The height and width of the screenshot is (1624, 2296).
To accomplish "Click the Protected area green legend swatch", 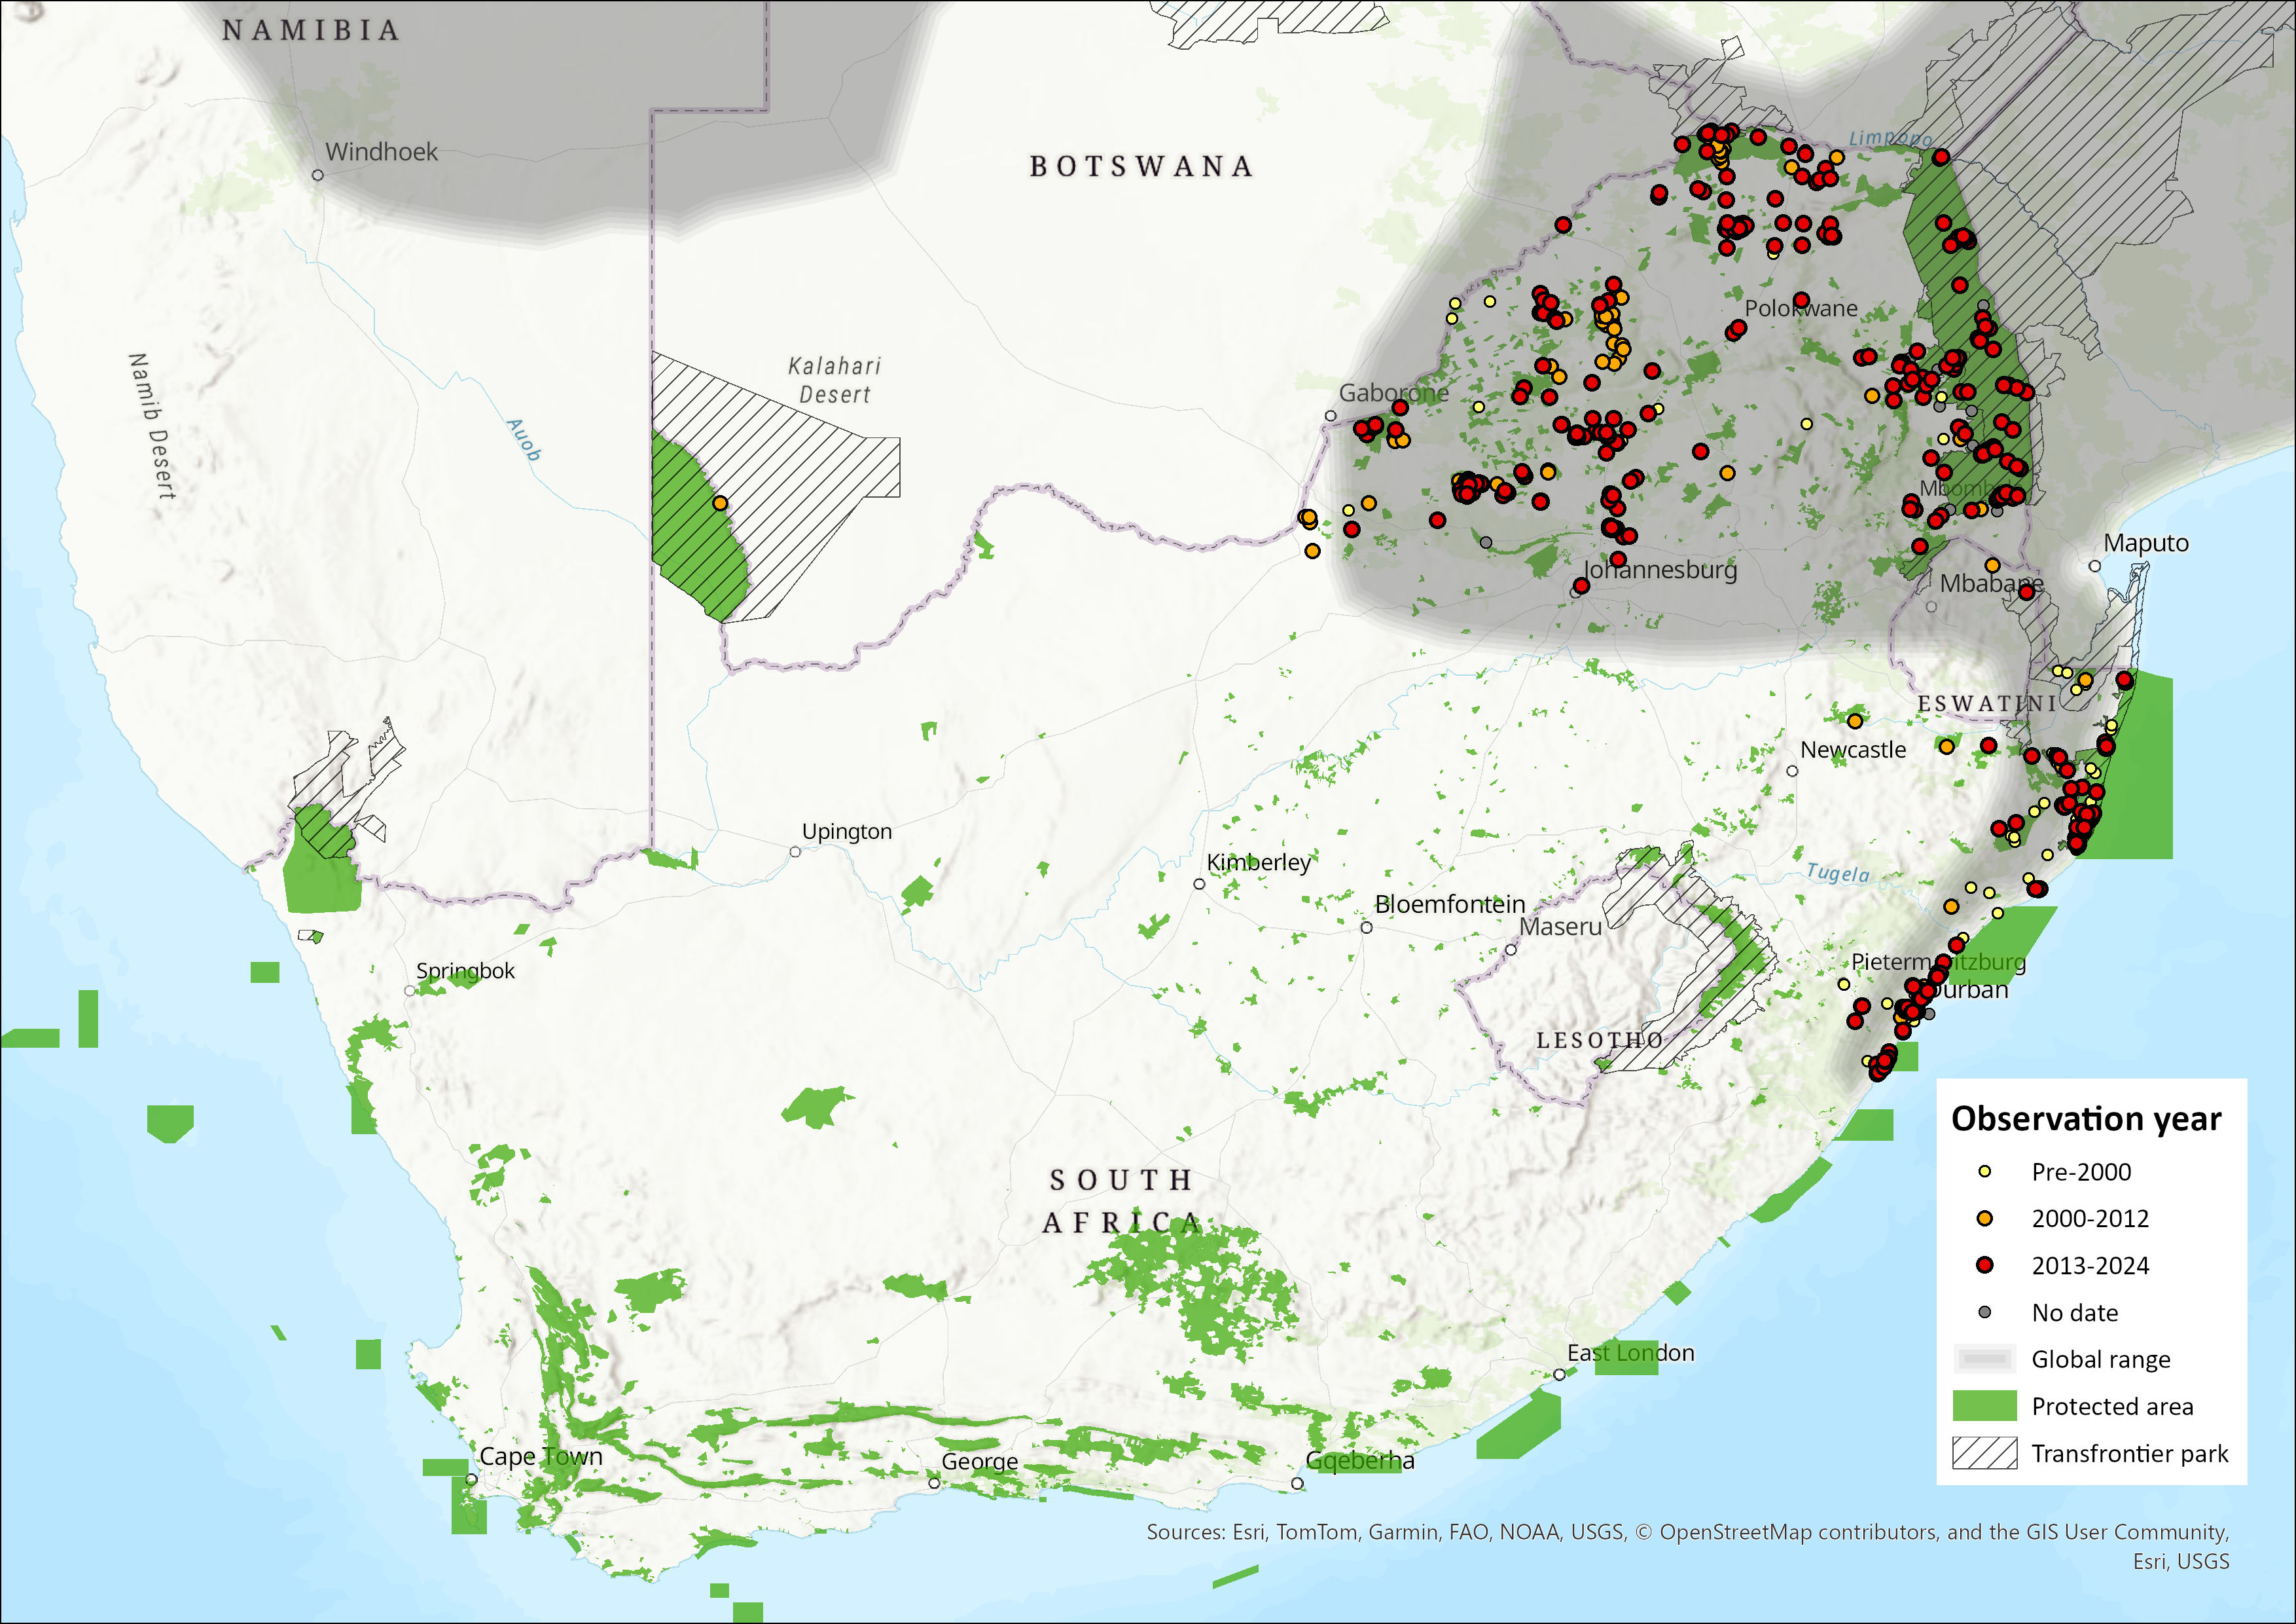I will 1985,1406.
